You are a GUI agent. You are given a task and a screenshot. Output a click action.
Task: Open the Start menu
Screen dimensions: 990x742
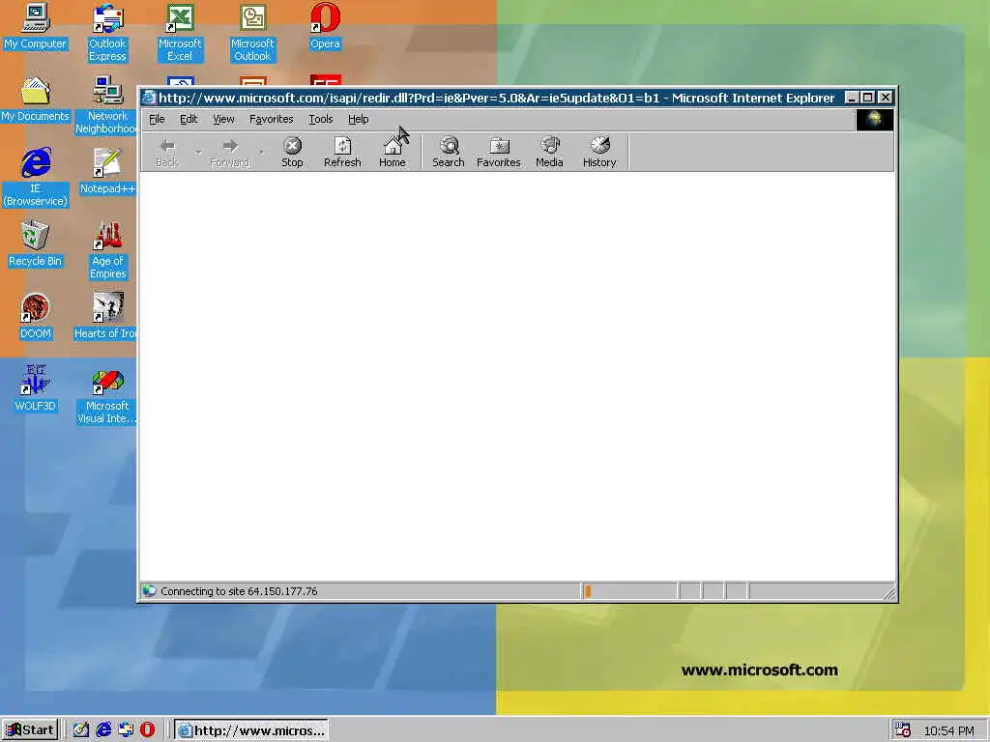click(30, 730)
